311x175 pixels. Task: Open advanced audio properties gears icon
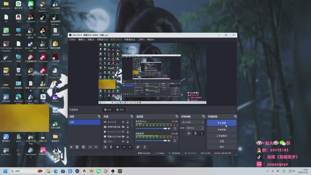(138, 147)
